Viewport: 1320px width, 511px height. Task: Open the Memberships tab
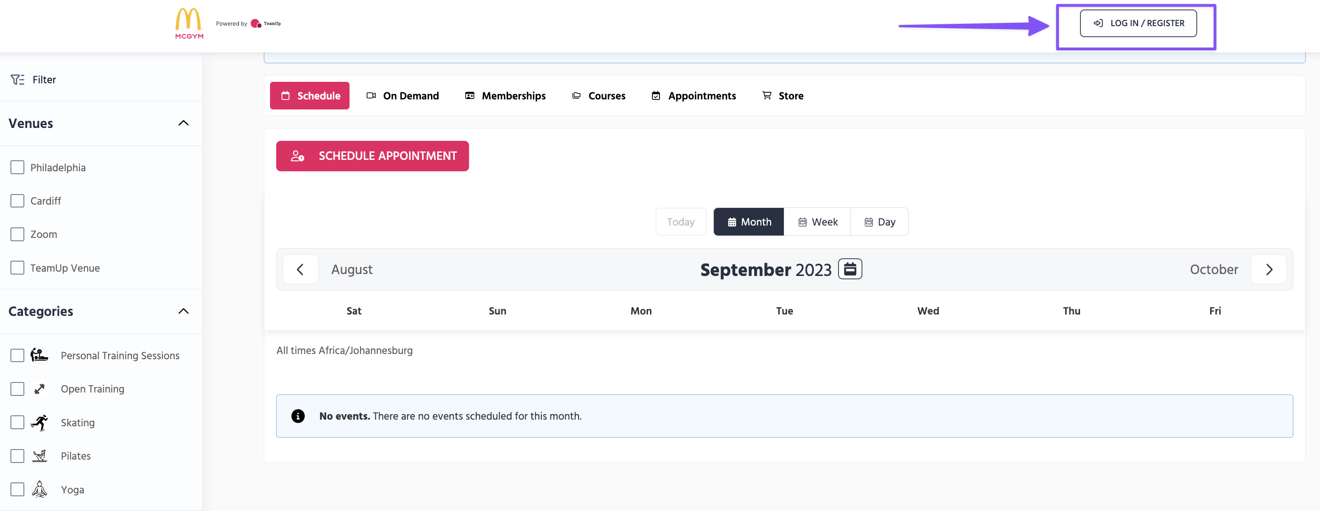point(505,96)
